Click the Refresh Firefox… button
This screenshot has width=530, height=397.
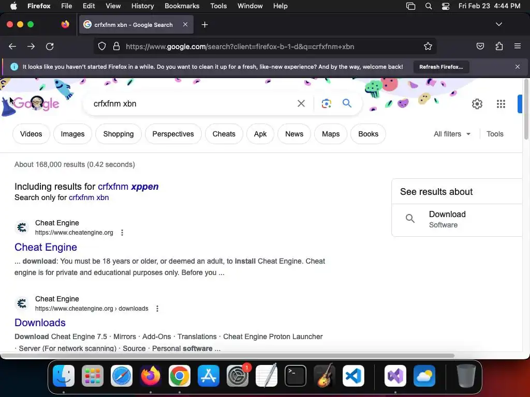441,67
